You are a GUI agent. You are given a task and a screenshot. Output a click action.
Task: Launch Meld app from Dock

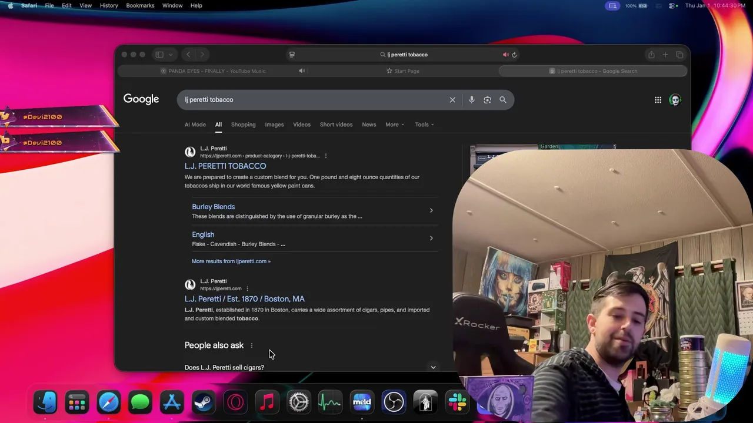point(362,402)
